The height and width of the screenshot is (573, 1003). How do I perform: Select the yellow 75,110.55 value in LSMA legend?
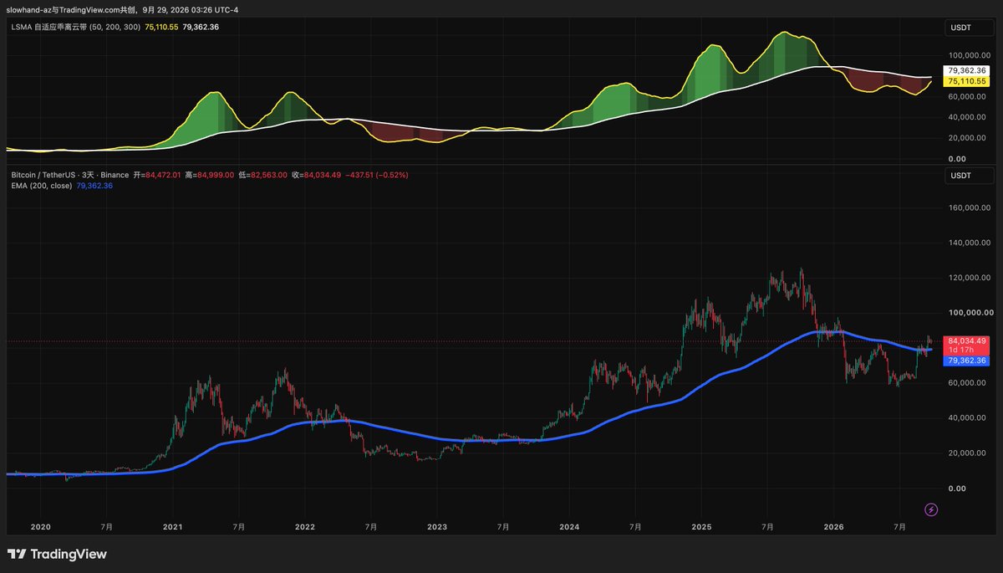162,27
